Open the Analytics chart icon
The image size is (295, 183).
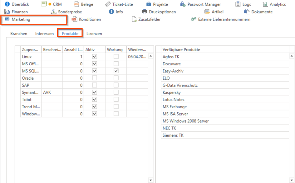click(265, 4)
